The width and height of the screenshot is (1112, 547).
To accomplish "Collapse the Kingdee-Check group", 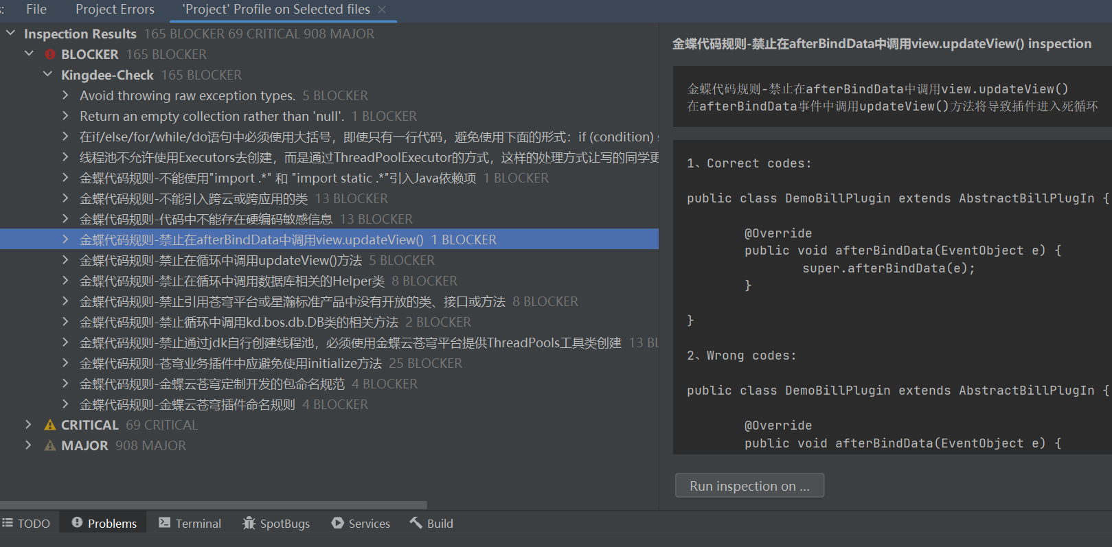I will [x=47, y=74].
